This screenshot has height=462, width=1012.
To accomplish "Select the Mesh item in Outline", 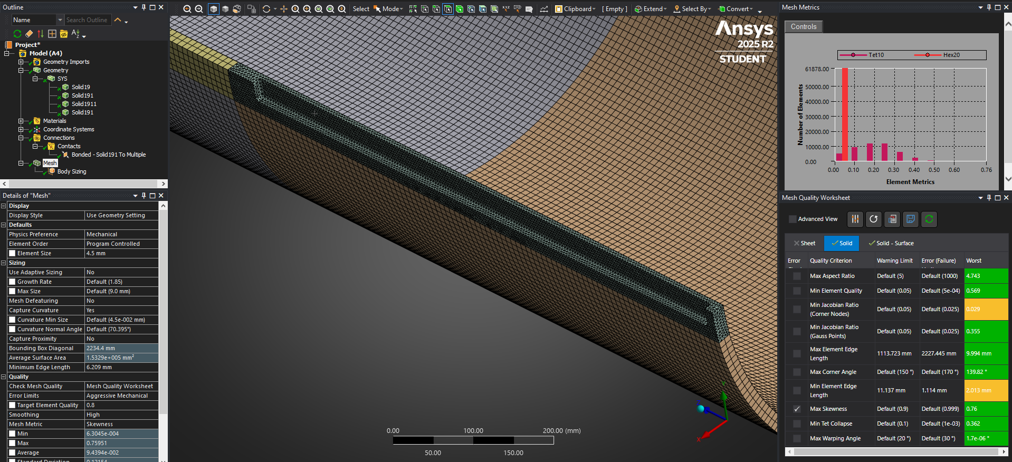I will pyautogui.click(x=50, y=163).
